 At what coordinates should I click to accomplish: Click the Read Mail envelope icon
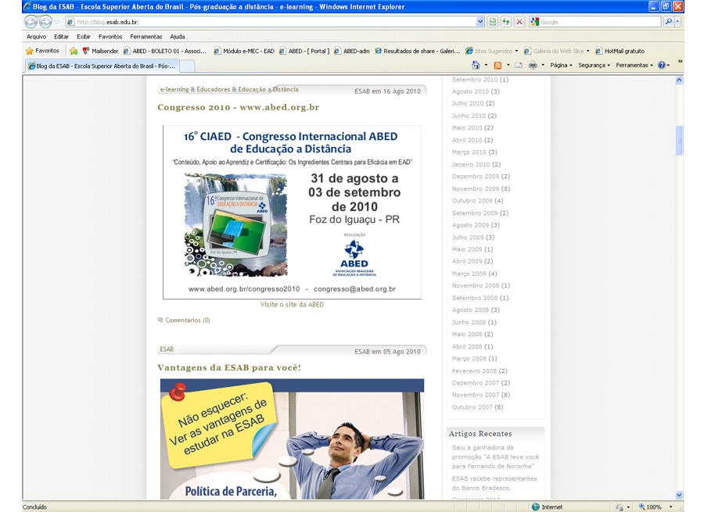(519, 66)
